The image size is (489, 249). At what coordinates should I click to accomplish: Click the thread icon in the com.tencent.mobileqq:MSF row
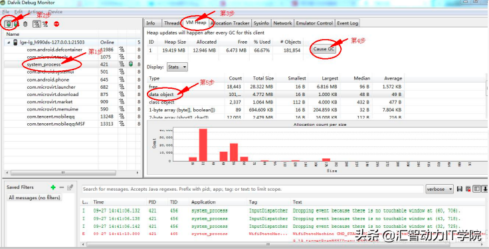[122, 124]
